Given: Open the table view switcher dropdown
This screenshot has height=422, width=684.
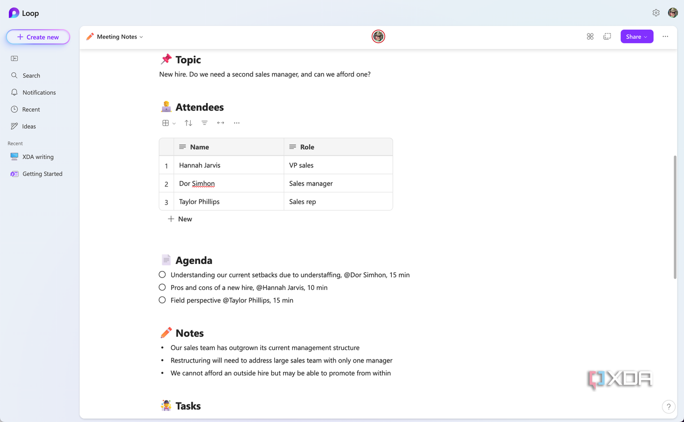Looking at the screenshot, I should tap(169, 123).
